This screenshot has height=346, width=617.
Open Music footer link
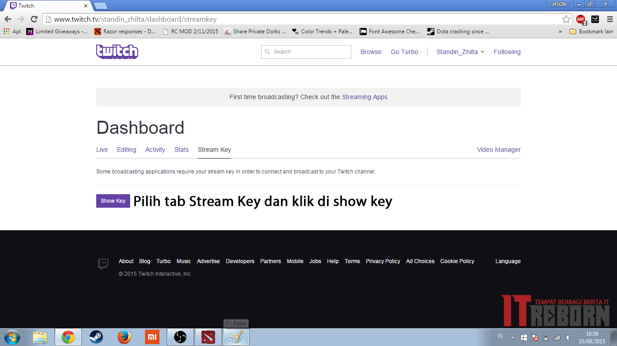(184, 261)
